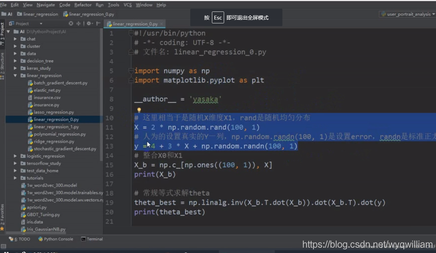Open the Help menu
The image size is (436, 253).
tap(161, 5)
